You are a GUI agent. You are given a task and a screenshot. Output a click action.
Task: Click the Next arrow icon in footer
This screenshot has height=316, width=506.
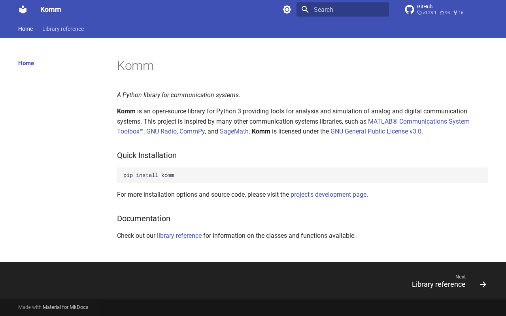(483, 284)
